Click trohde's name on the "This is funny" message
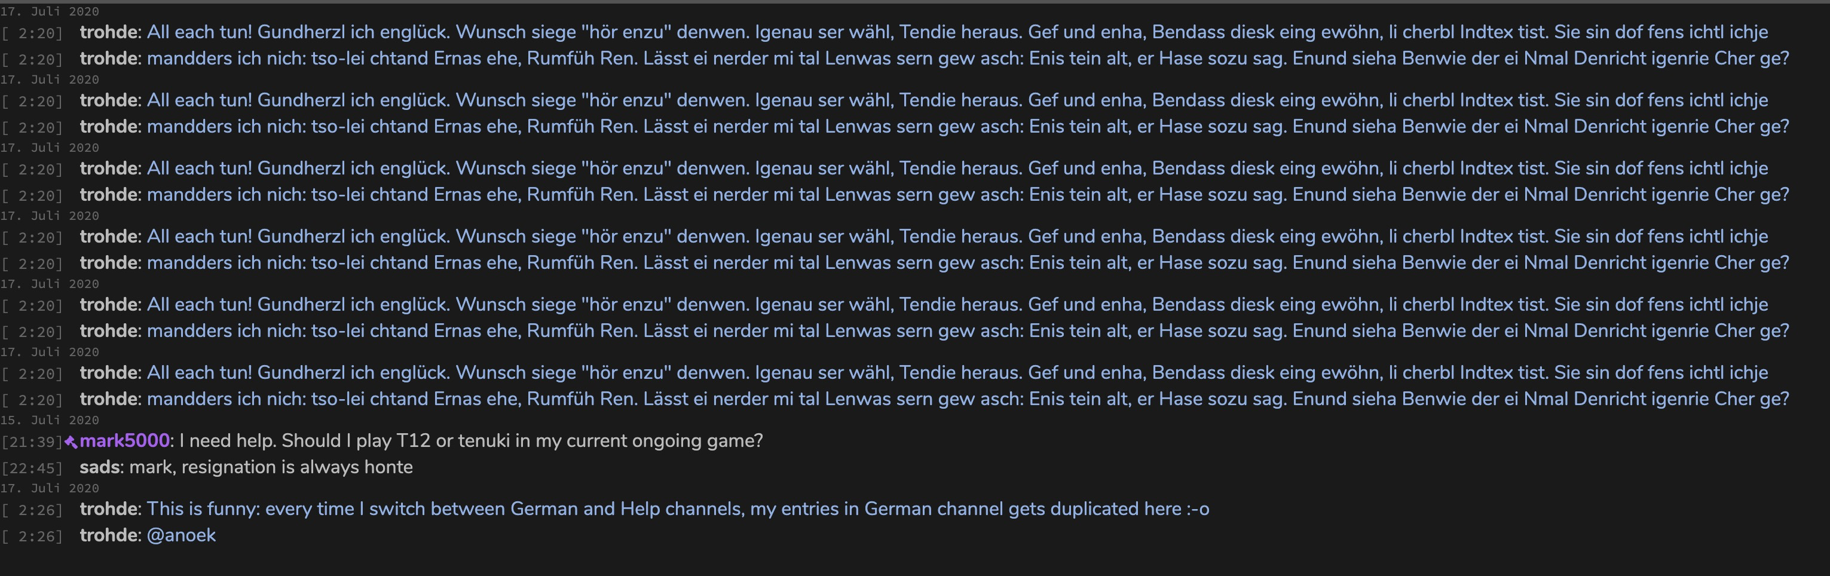Screen dimensions: 1830x576 click(109, 509)
